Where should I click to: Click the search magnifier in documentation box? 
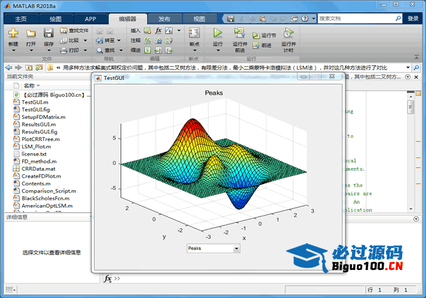398,18
